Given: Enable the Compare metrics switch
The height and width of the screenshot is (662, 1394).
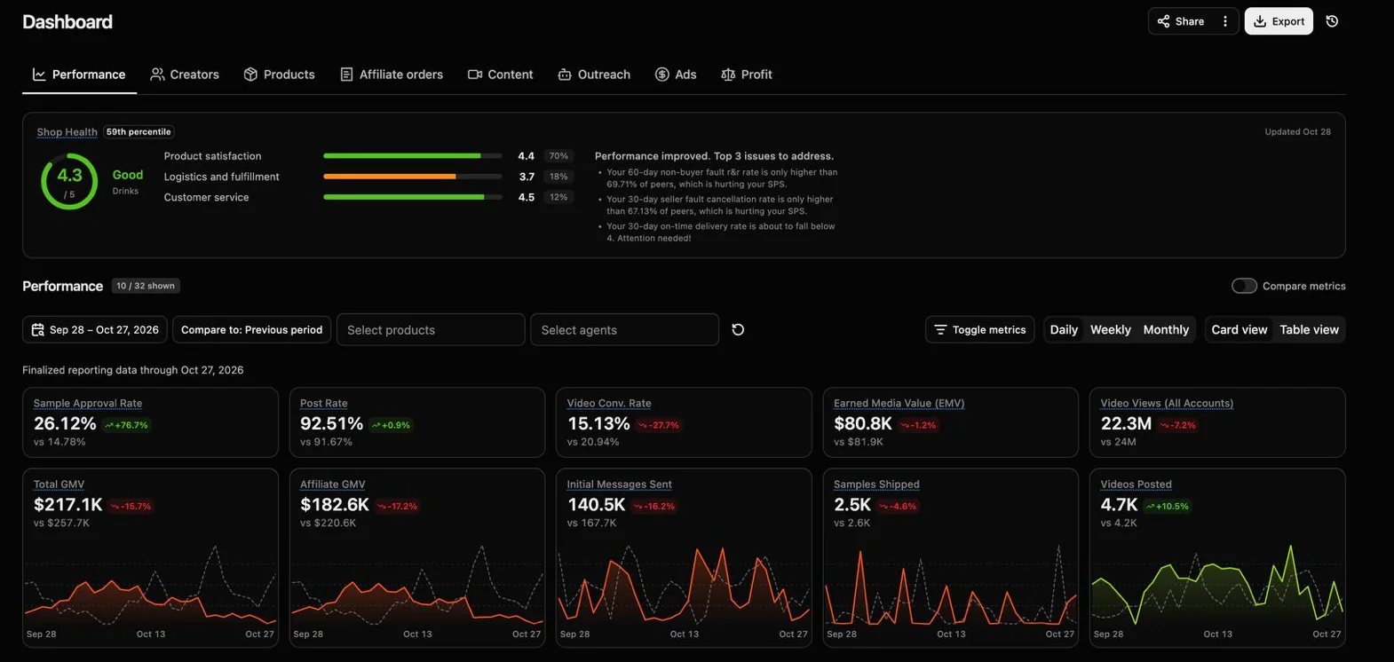Looking at the screenshot, I should click(1244, 286).
